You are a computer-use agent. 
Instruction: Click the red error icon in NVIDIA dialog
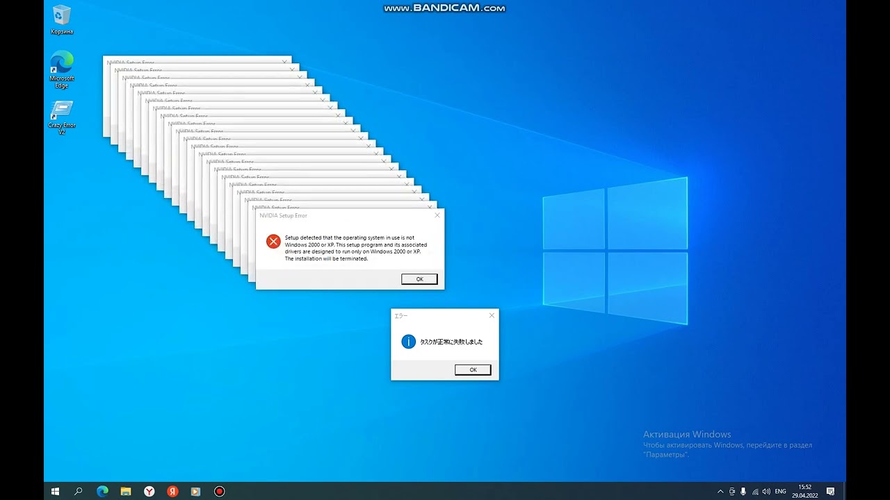coord(273,241)
